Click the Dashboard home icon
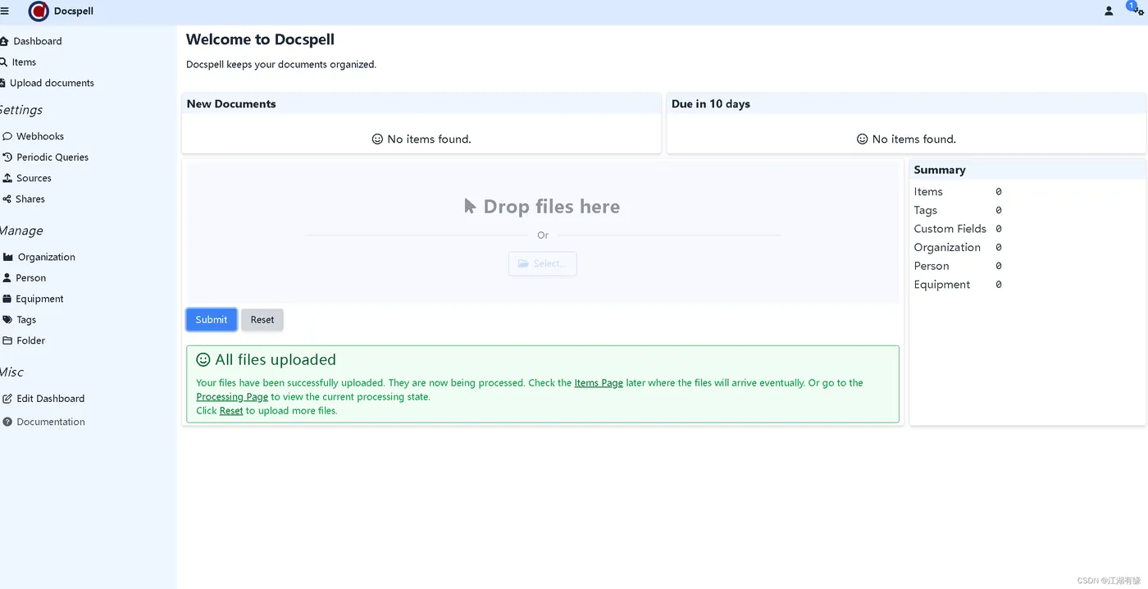The width and height of the screenshot is (1148, 589). pyautogui.click(x=4, y=41)
